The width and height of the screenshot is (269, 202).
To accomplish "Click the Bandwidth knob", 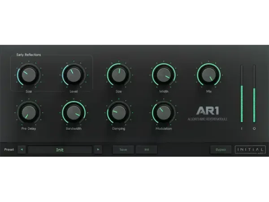I will [x=74, y=113].
